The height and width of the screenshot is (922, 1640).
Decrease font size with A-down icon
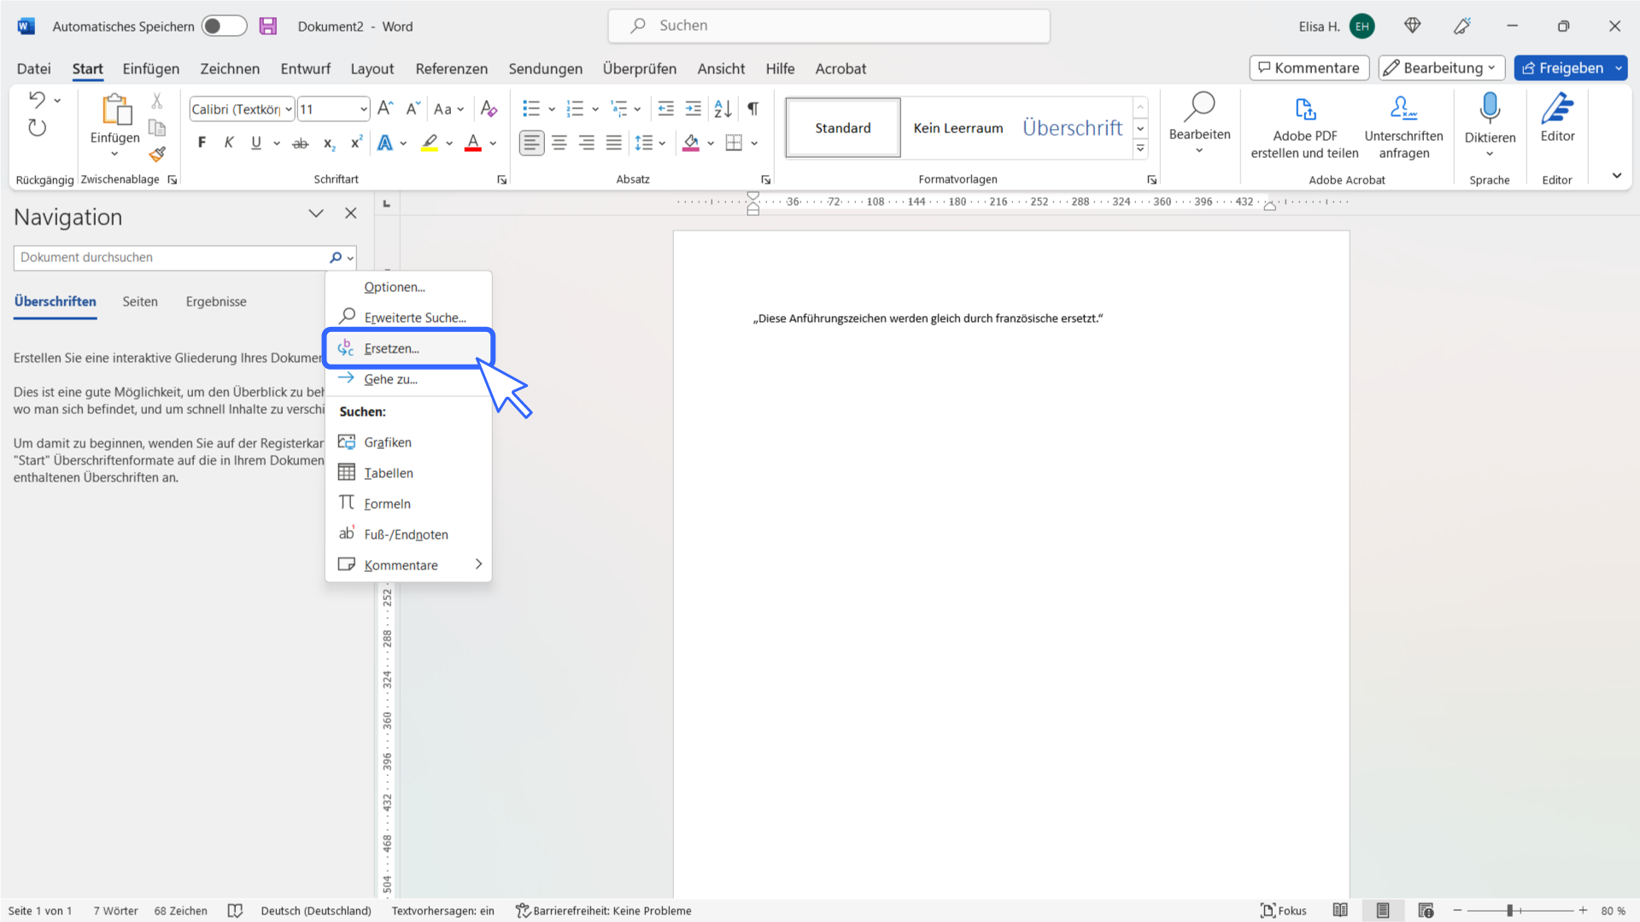413,108
